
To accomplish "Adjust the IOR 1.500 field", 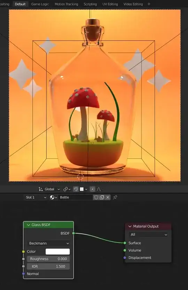I will [x=48, y=267].
